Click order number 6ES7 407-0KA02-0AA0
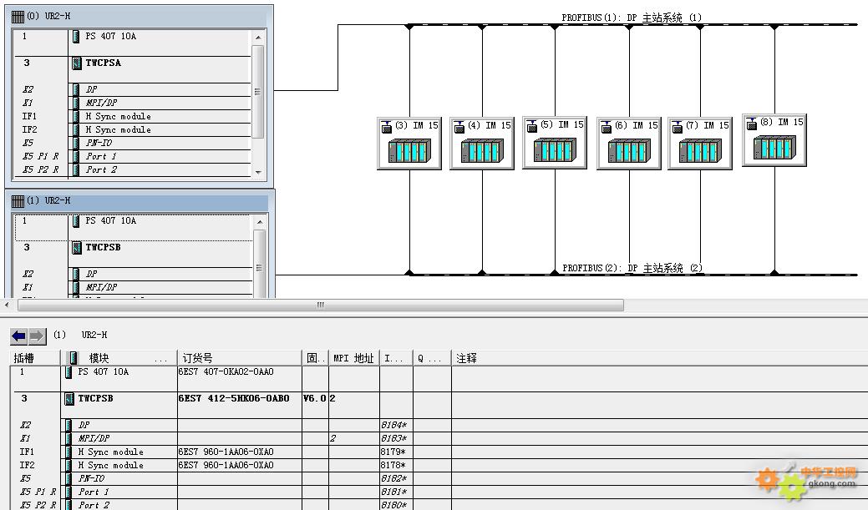868x510 pixels. 226,371
